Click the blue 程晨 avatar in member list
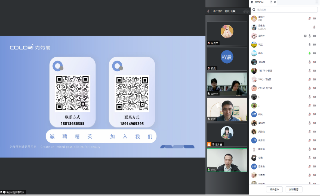 254,114
